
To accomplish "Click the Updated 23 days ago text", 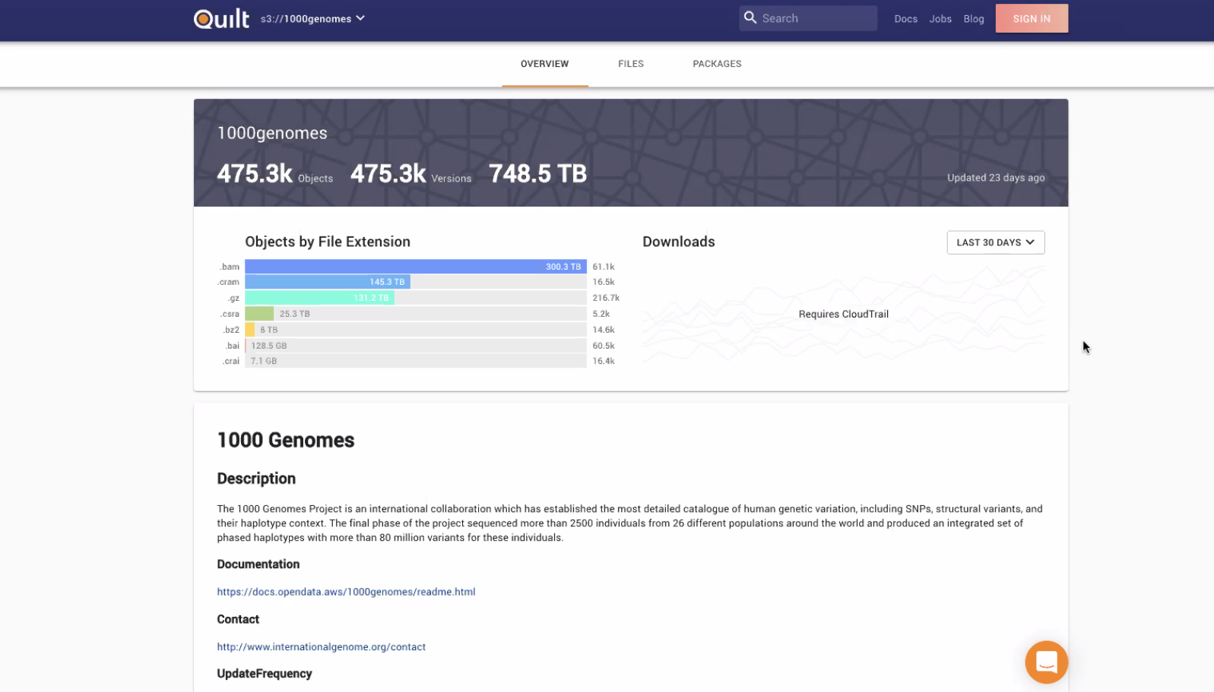I will (x=996, y=178).
